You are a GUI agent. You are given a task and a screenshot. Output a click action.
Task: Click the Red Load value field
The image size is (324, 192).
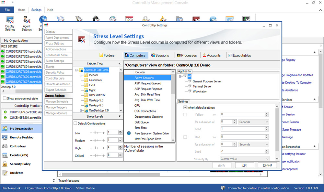(243, 151)
